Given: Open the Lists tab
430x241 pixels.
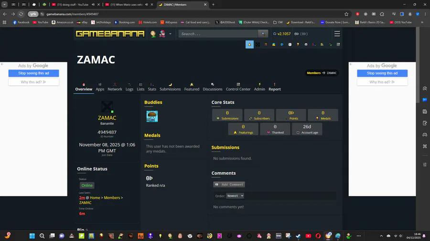Looking at the screenshot, I should pyautogui.click(x=140, y=87).
